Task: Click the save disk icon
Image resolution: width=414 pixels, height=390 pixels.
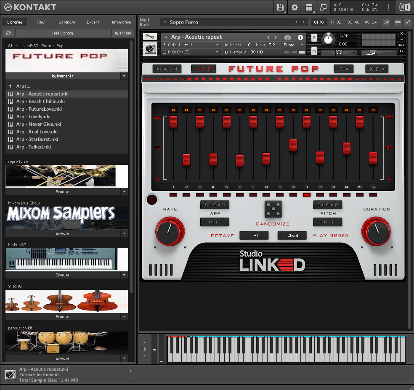Action: pyautogui.click(x=280, y=7)
